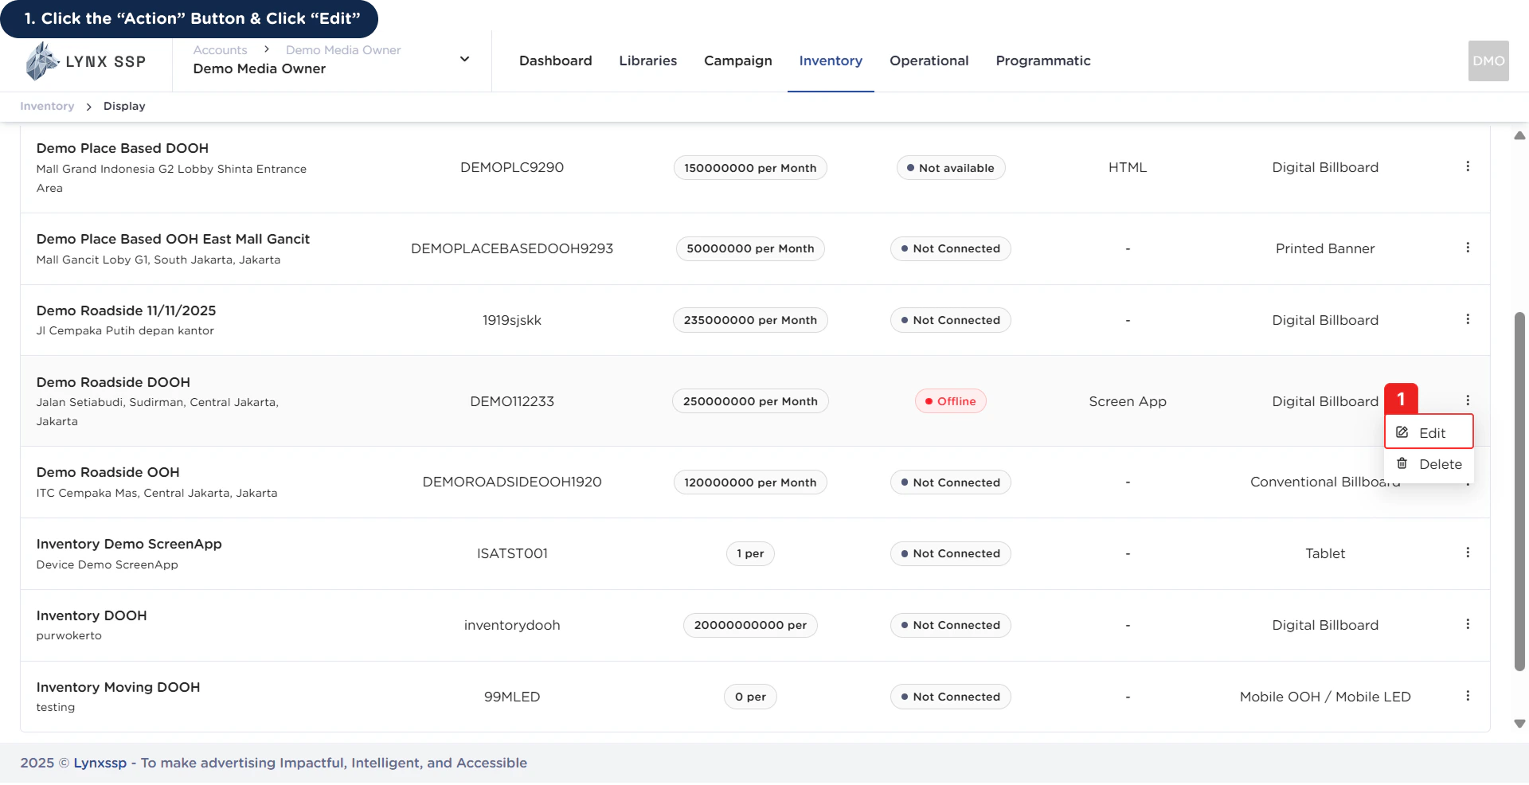Click the vertical scrollbar thumb
The width and height of the screenshot is (1529, 785).
point(1519,491)
